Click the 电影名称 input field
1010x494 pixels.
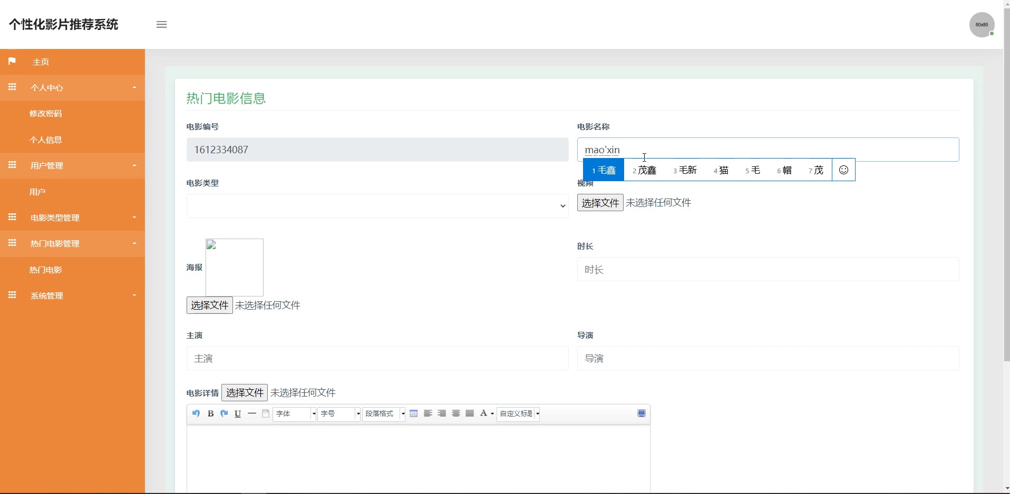click(x=768, y=150)
